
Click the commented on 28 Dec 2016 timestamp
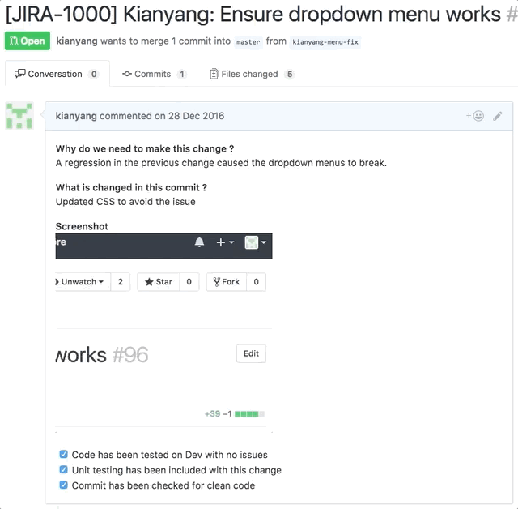(x=162, y=116)
